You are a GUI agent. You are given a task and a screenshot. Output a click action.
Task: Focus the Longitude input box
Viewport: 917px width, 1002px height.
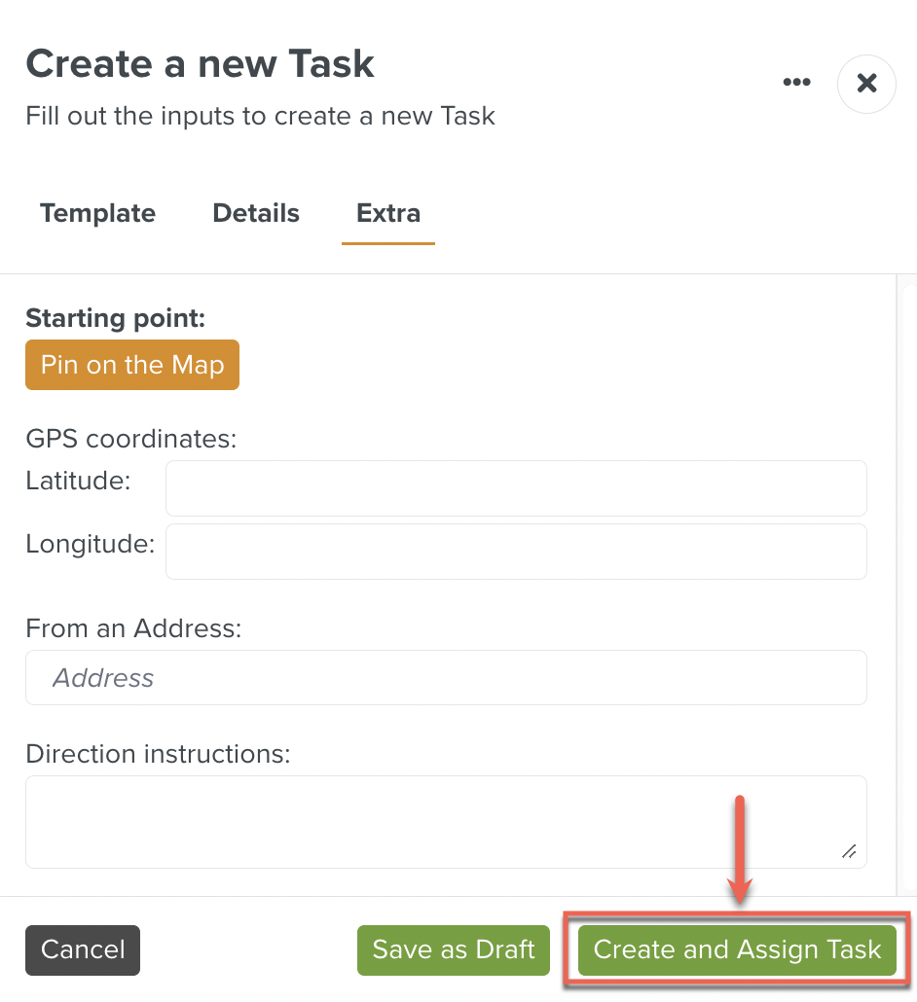pos(516,551)
